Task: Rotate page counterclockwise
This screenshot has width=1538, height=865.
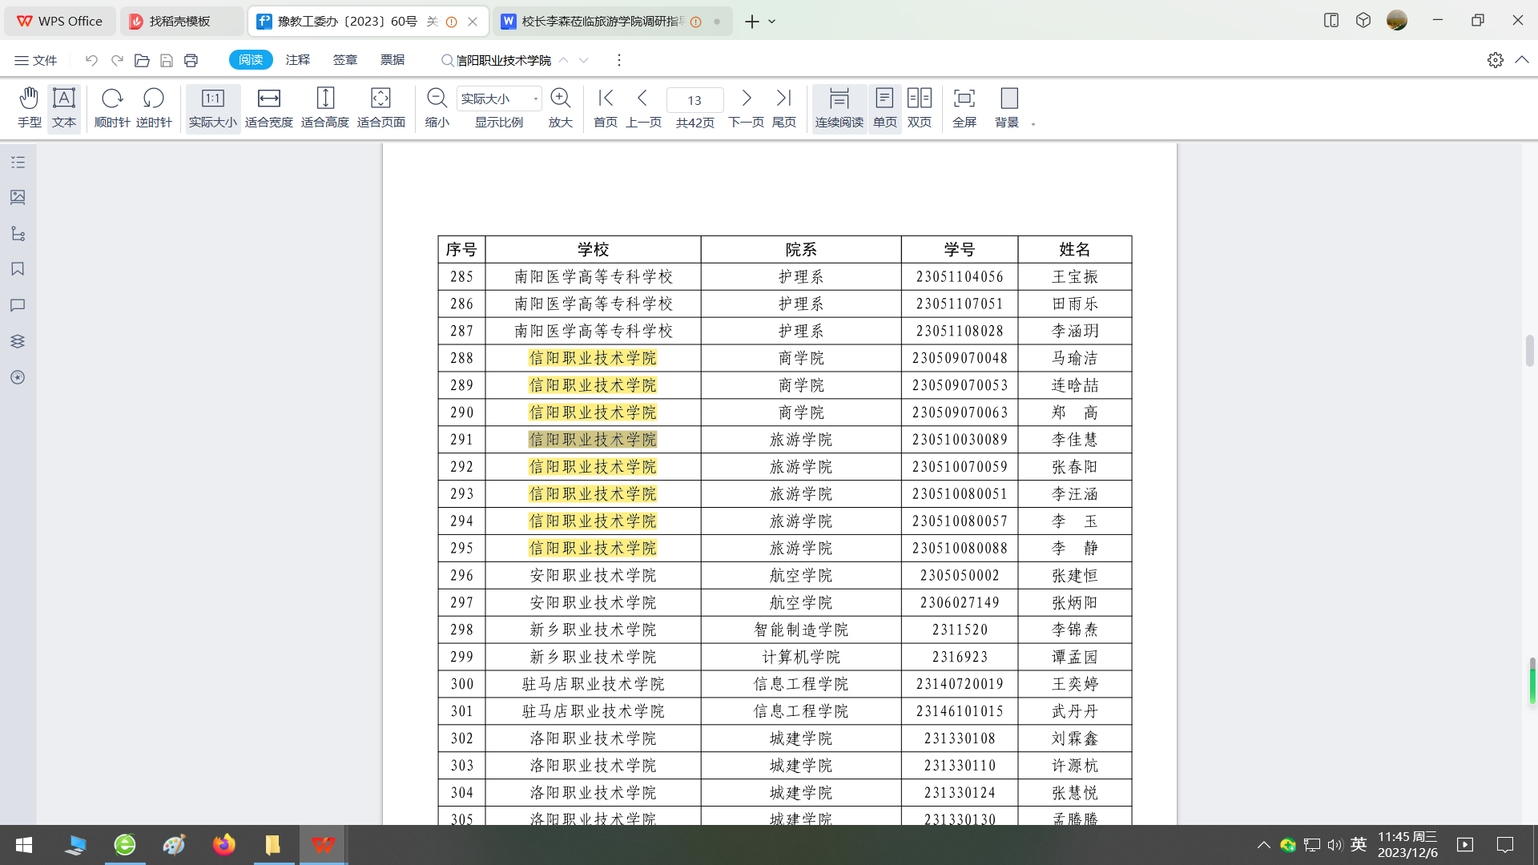Action: click(x=153, y=107)
